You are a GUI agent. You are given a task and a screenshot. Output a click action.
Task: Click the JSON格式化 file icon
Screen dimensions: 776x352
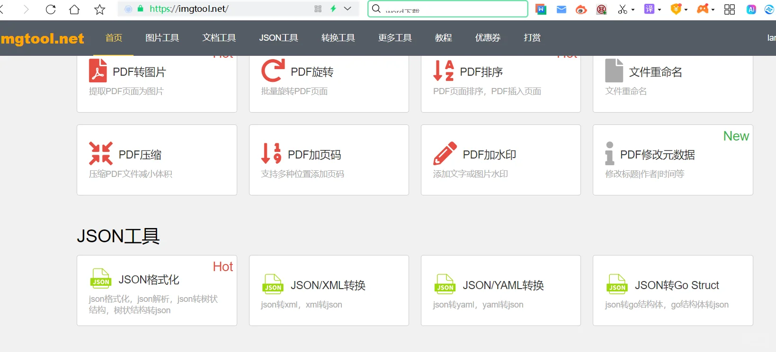coord(101,279)
